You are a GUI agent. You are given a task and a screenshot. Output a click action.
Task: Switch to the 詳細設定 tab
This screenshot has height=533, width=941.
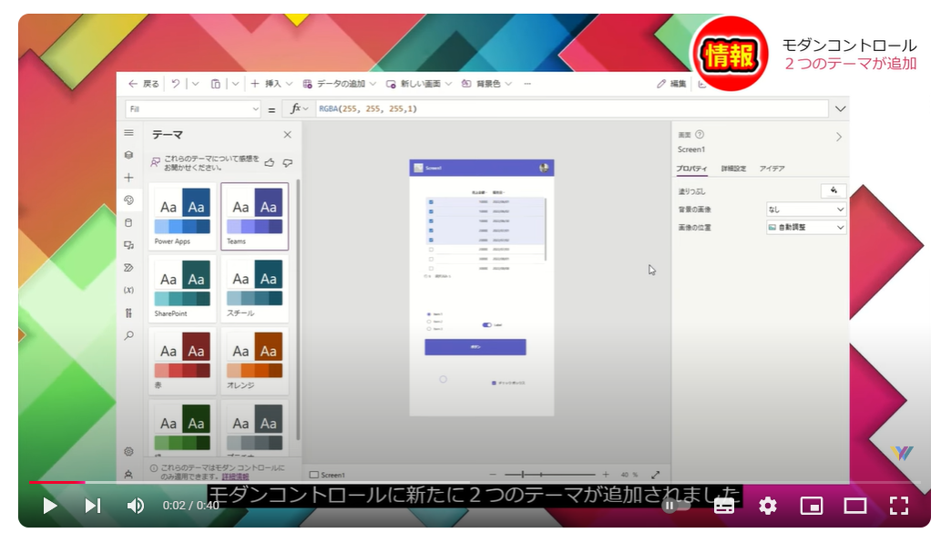point(733,169)
